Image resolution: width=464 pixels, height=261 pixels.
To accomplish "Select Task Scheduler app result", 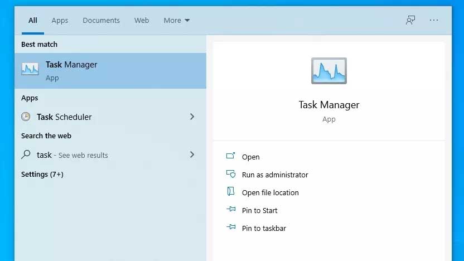I will 110,117.
